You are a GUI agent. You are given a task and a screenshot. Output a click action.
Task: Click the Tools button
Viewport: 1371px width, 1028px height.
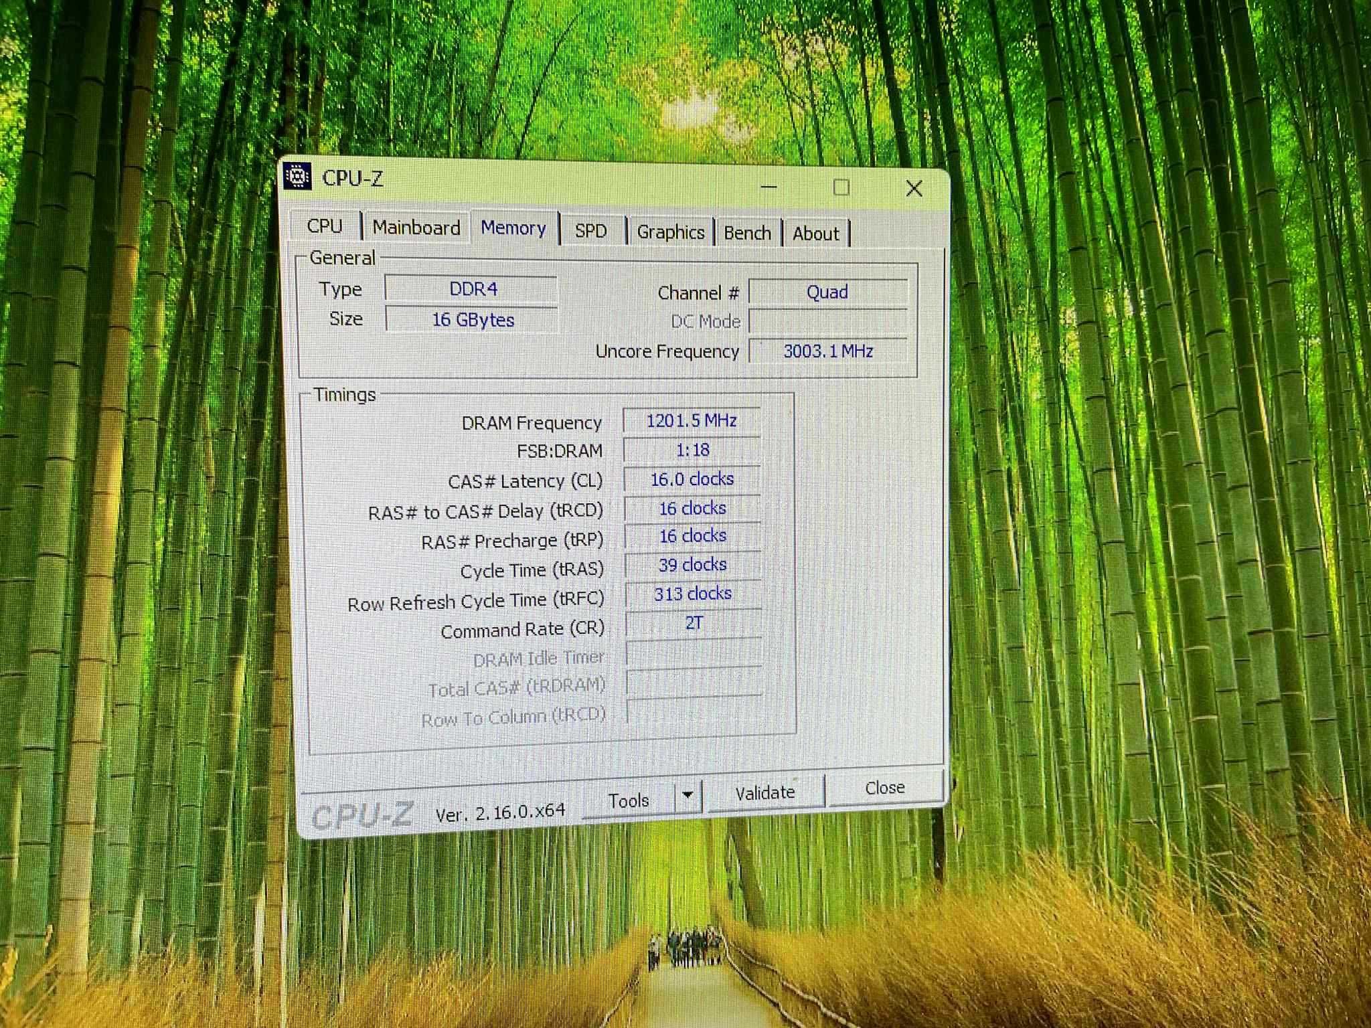(x=629, y=800)
